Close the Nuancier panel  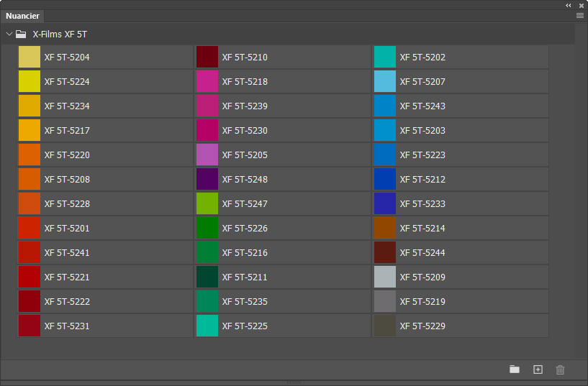pyautogui.click(x=582, y=6)
